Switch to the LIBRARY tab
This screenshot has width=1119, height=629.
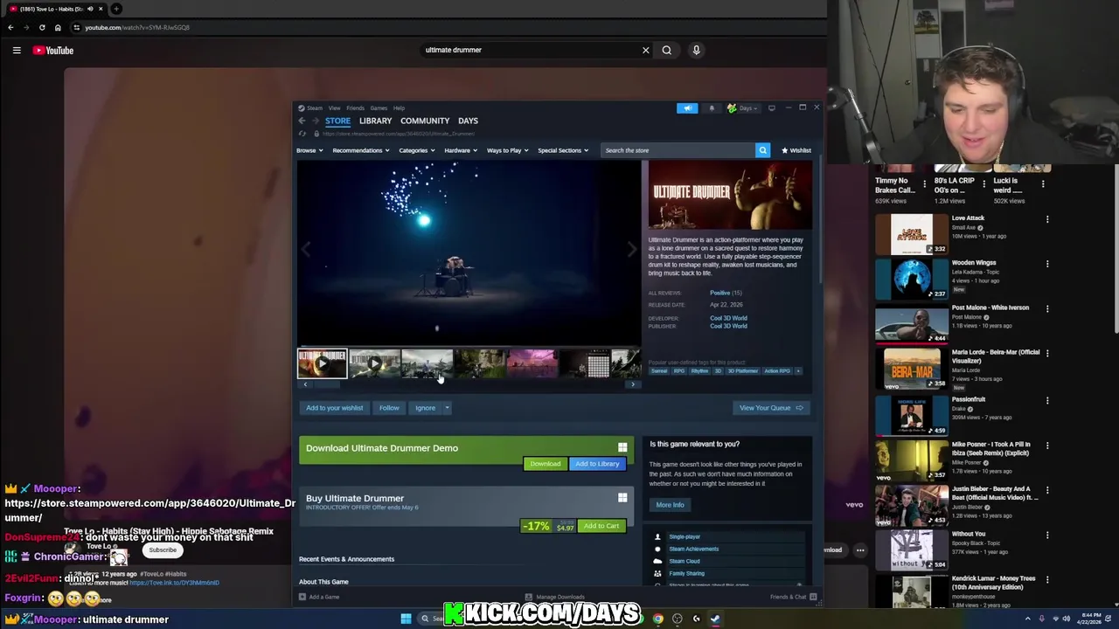(375, 121)
